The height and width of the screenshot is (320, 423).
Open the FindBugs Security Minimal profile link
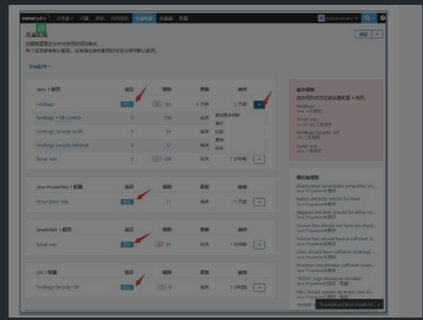(62, 145)
